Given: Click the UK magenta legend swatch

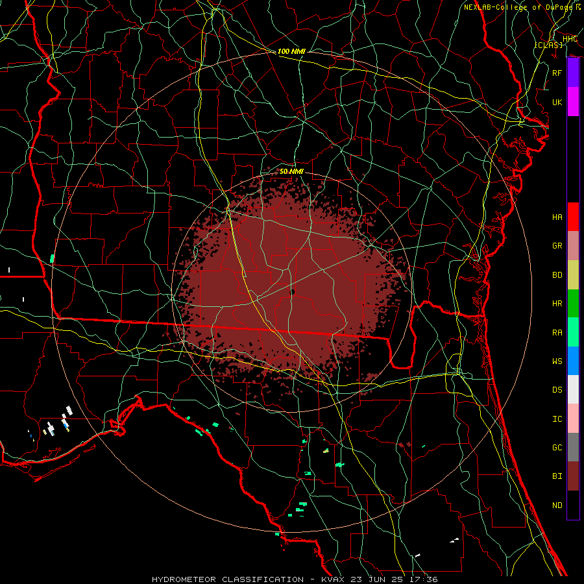Looking at the screenshot, I should click(573, 102).
